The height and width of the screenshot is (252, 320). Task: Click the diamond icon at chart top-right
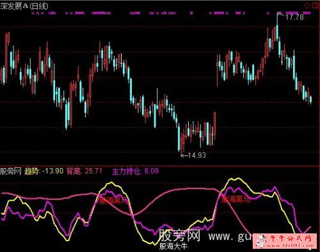click(x=307, y=6)
